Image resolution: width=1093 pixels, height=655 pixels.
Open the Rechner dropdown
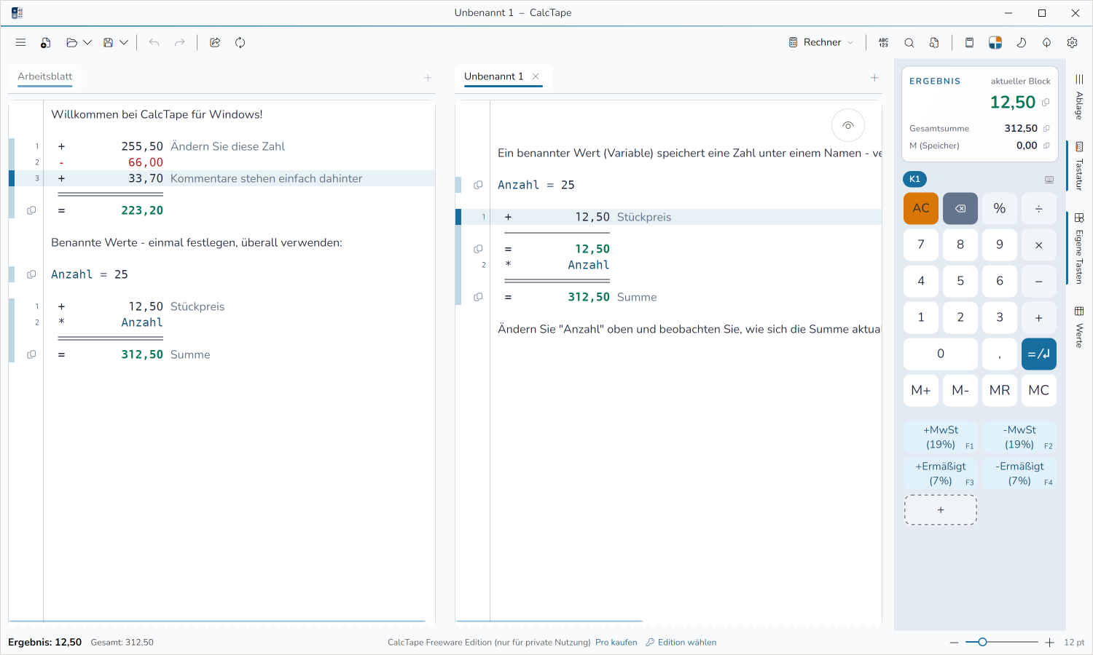click(821, 42)
